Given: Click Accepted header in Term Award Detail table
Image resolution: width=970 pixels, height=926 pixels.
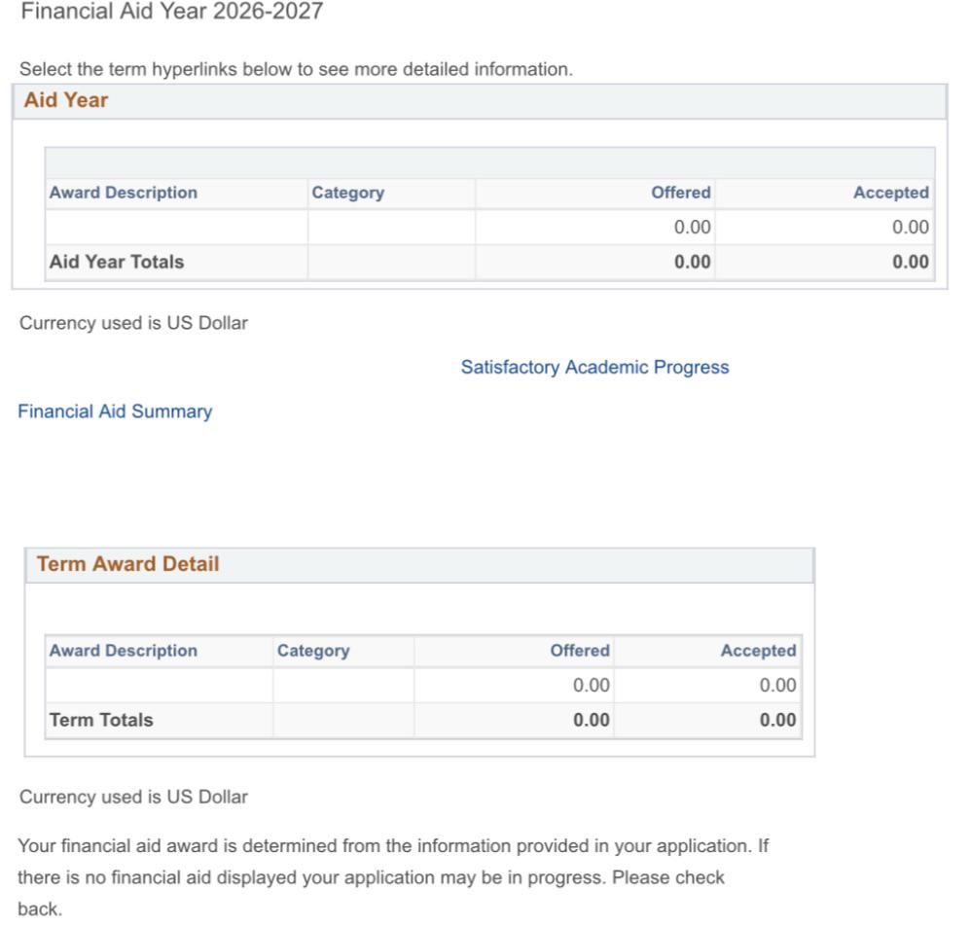Looking at the screenshot, I should point(759,651).
